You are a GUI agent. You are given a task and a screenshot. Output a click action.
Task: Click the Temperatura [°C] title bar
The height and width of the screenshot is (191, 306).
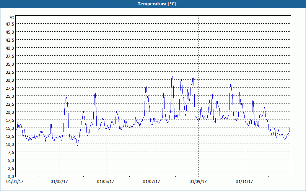click(153, 4)
